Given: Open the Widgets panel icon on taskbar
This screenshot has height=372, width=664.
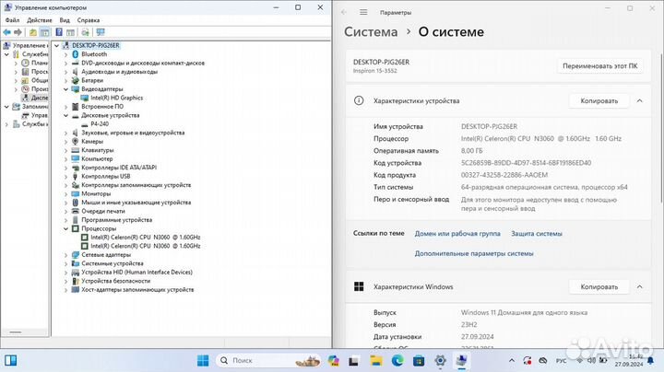Looking at the screenshot, I should (x=10, y=361).
